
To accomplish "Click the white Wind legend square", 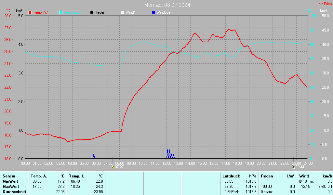I will [x=122, y=12].
